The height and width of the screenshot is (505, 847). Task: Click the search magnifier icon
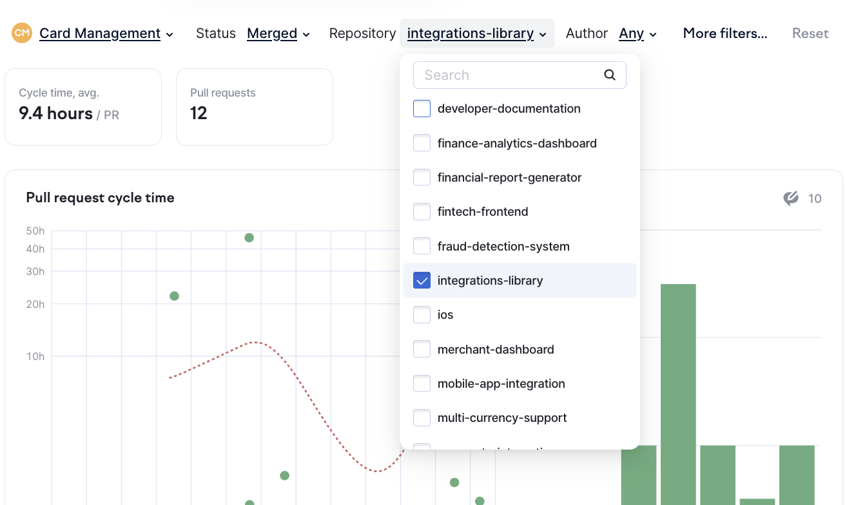(x=609, y=75)
